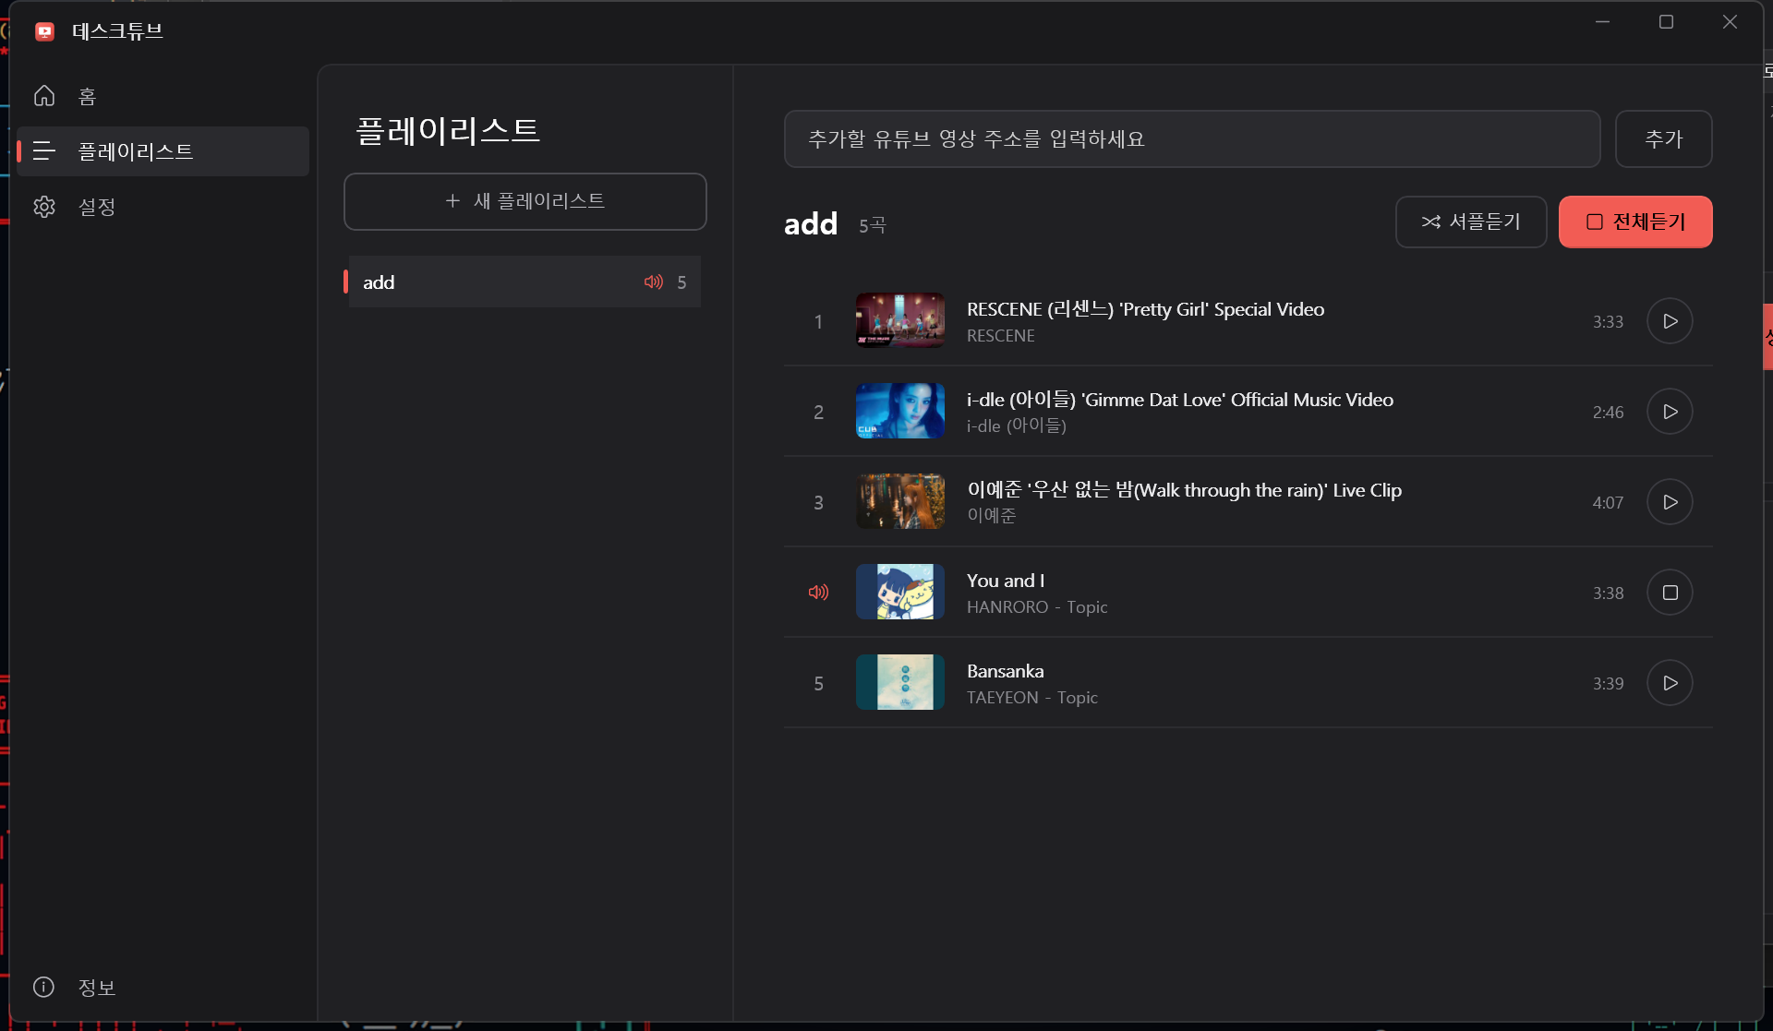
Task: Click the title 'RESCENE (리센느) 'Pretty Girl' Special Video'
Action: point(1145,309)
